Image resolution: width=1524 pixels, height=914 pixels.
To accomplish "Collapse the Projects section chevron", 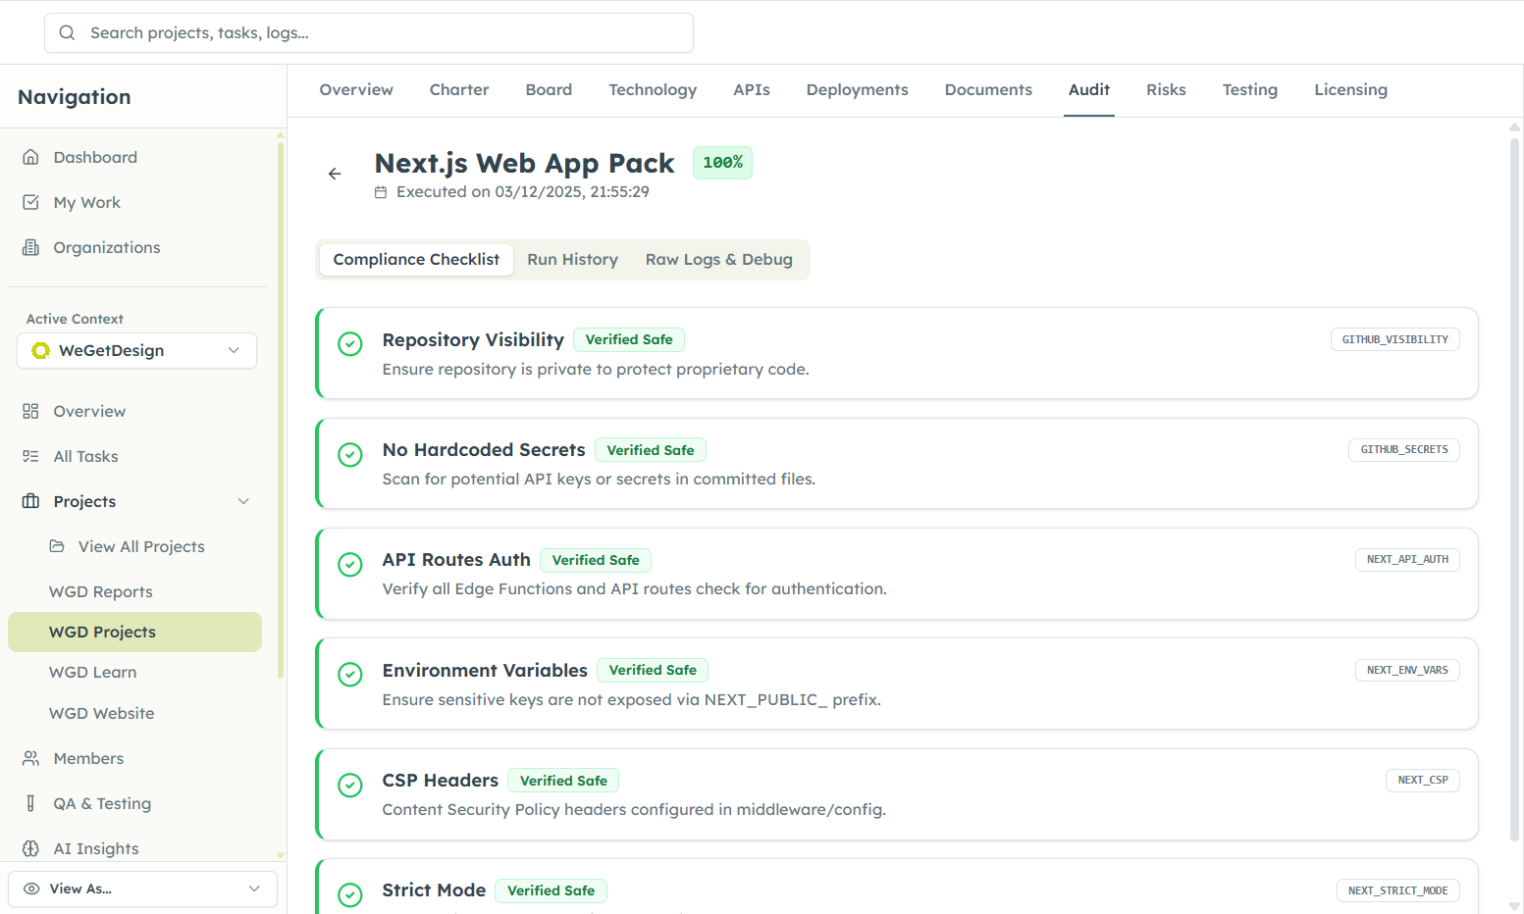I will click(243, 501).
